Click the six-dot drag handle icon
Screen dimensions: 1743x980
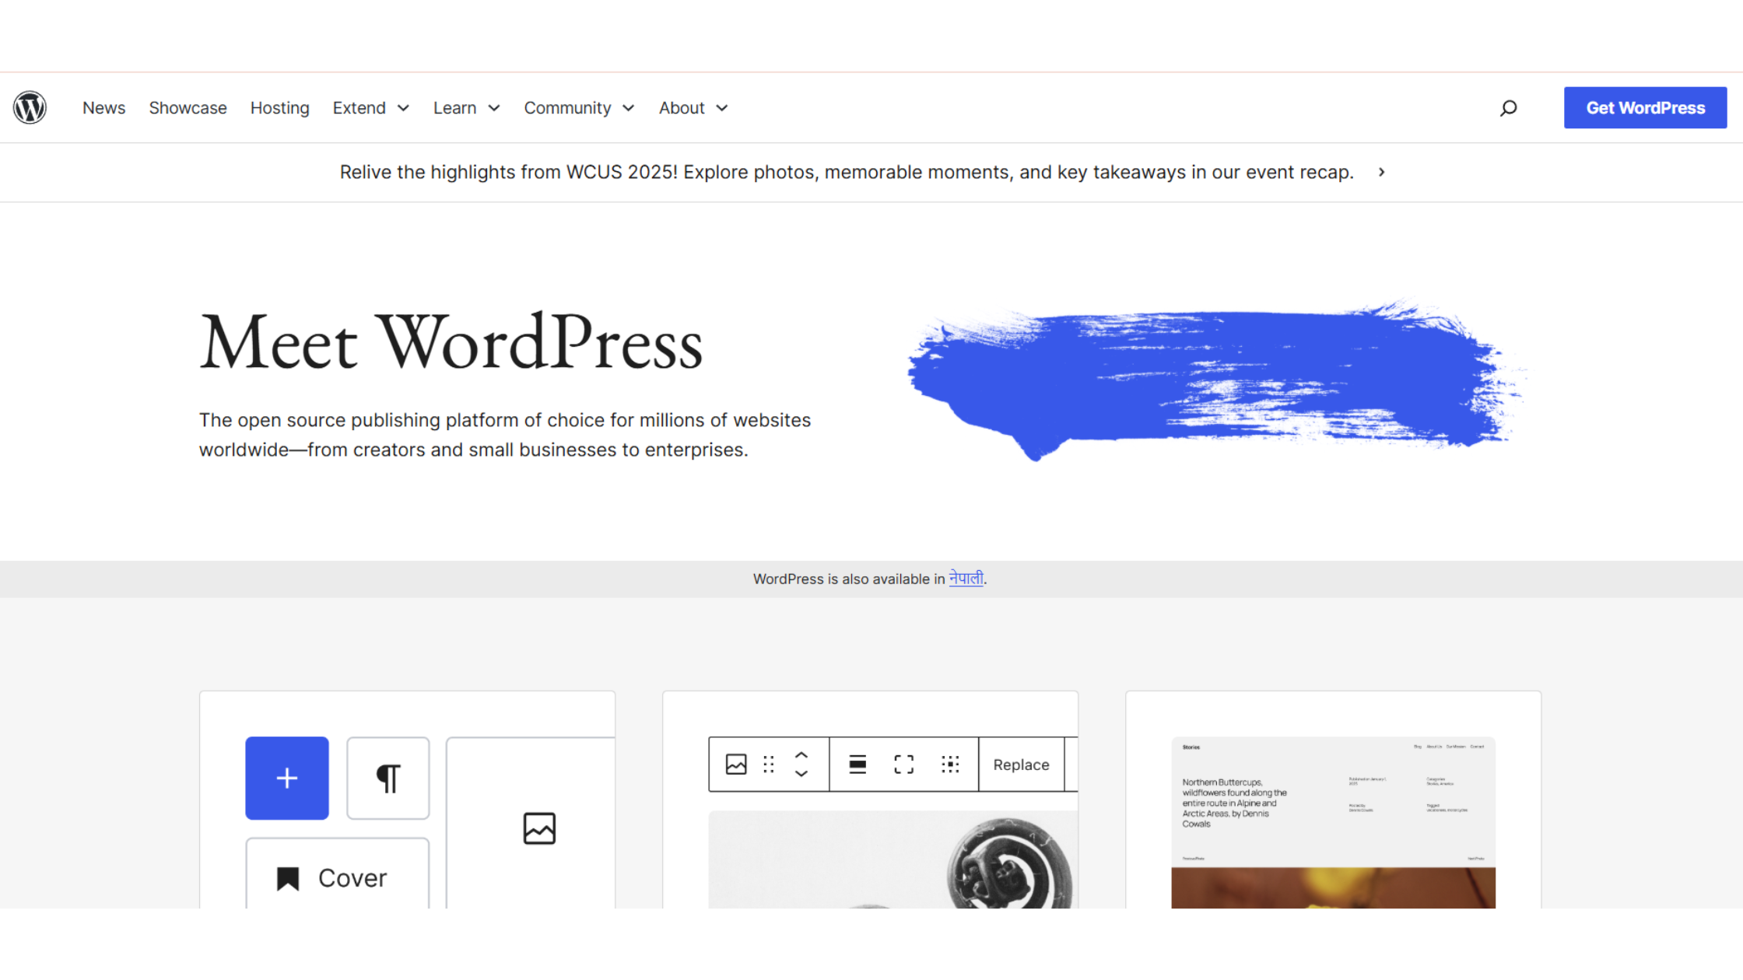[769, 765]
